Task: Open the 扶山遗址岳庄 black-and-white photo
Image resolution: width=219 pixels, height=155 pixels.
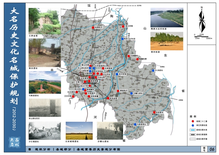Action: tap(45, 108)
